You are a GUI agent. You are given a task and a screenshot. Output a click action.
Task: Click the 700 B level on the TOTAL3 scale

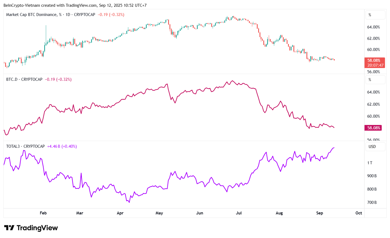[372, 202]
